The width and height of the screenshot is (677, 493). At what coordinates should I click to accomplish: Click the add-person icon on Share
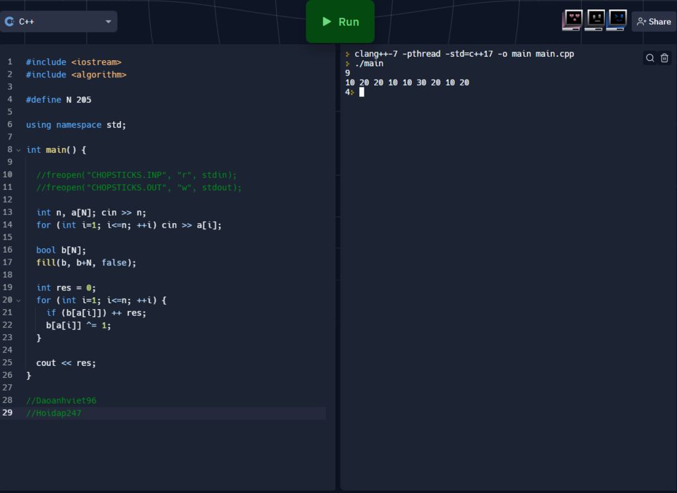641,22
